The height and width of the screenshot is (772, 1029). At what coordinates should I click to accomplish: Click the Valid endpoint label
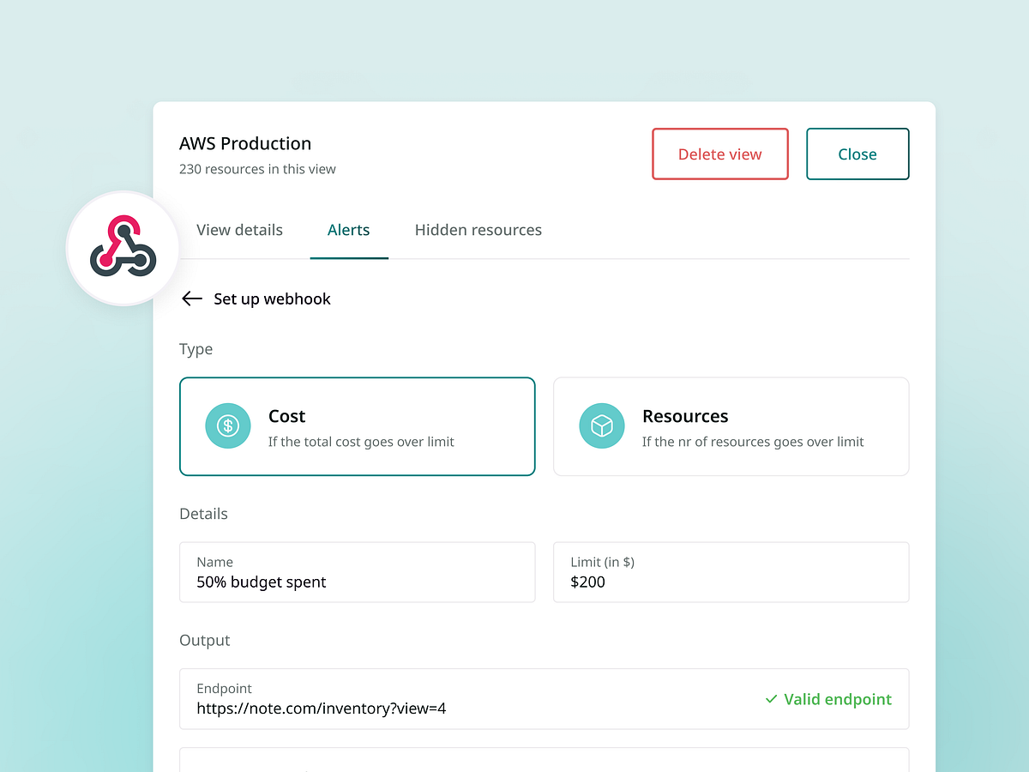837,699
